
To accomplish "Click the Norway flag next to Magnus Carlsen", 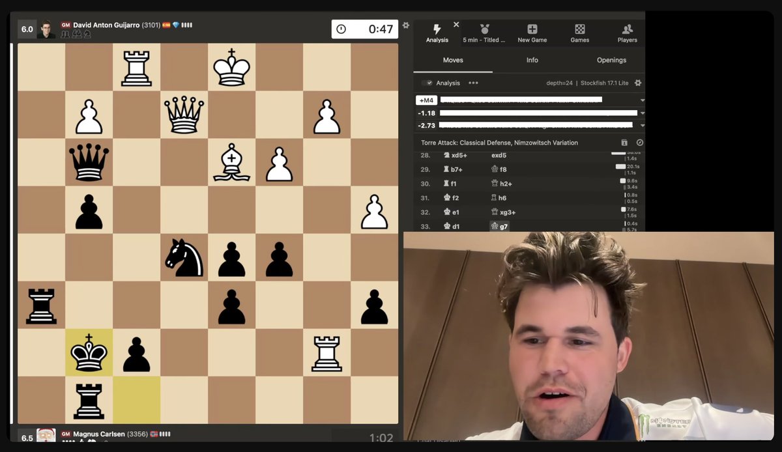I will 154,434.
